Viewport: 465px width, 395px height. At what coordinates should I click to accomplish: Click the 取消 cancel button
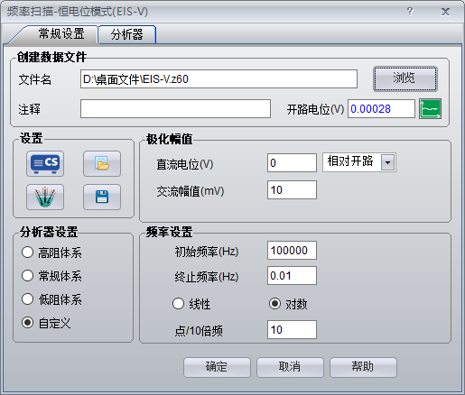pyautogui.click(x=290, y=367)
